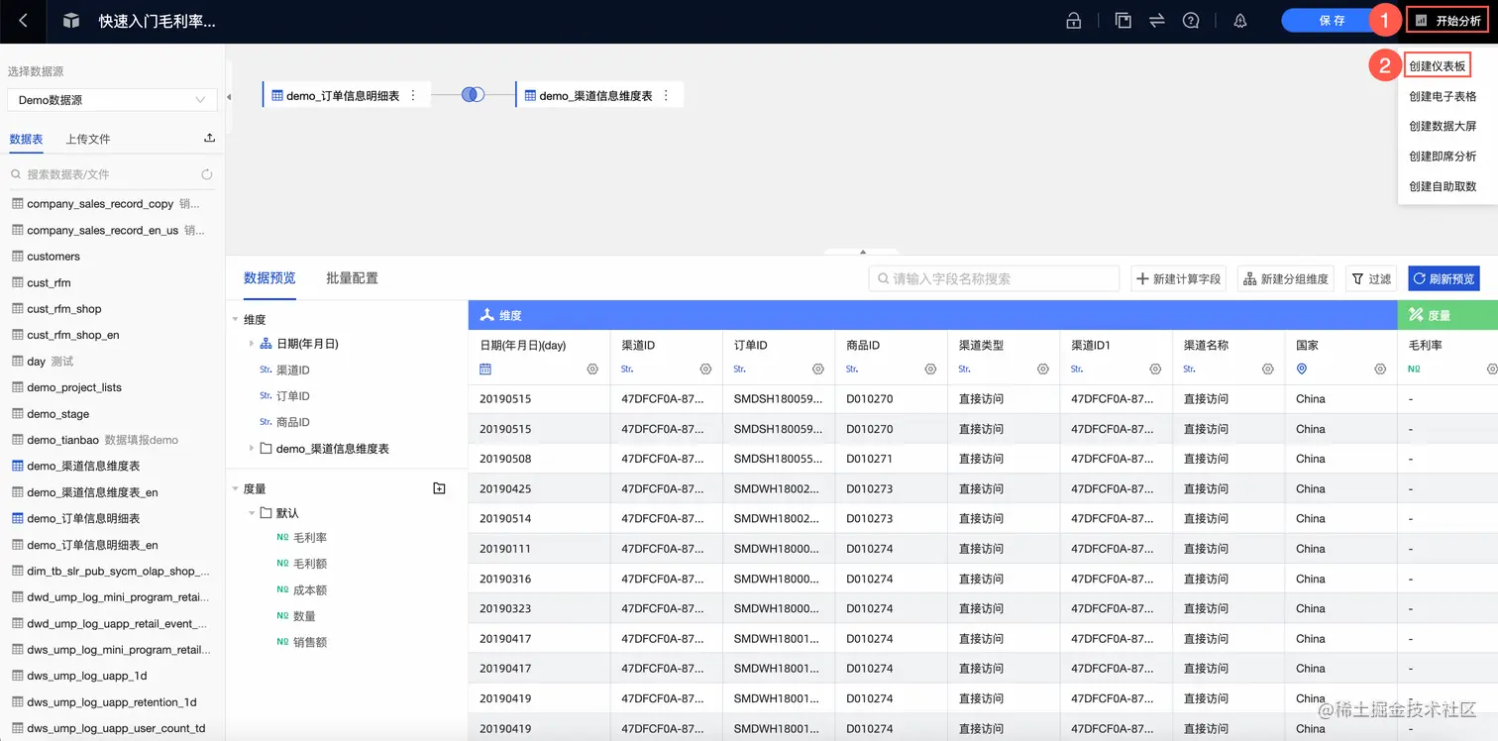Viewport: 1498px width, 741px height.
Task: Collapse the left panel with the arrow handle
Action: coord(229,97)
